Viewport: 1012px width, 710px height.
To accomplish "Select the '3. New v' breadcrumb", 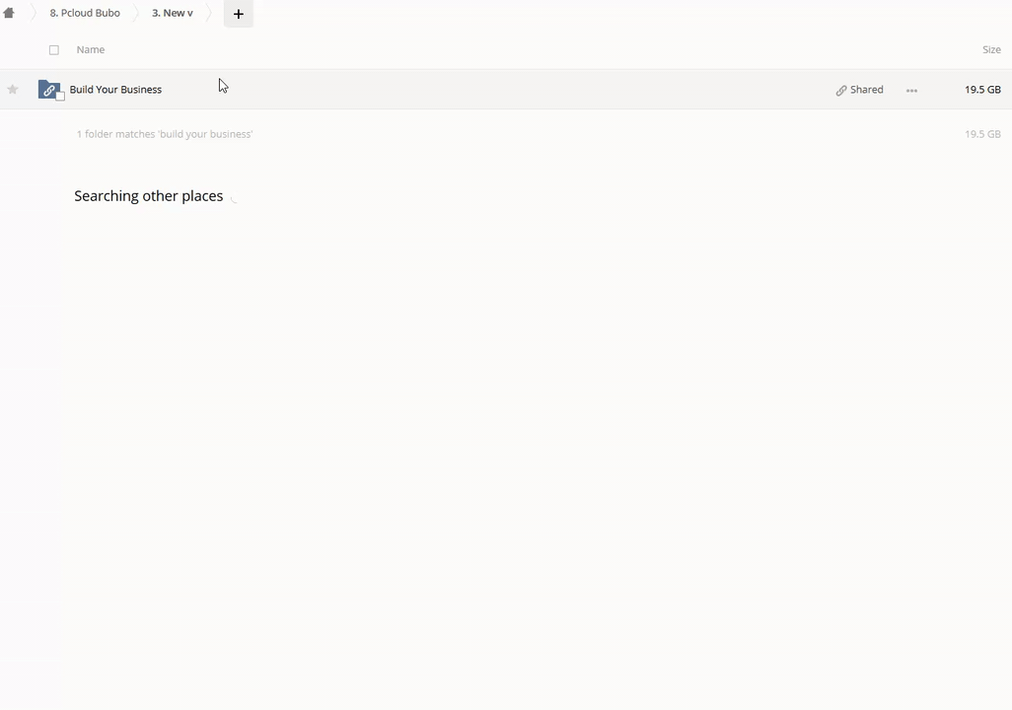I will [173, 14].
